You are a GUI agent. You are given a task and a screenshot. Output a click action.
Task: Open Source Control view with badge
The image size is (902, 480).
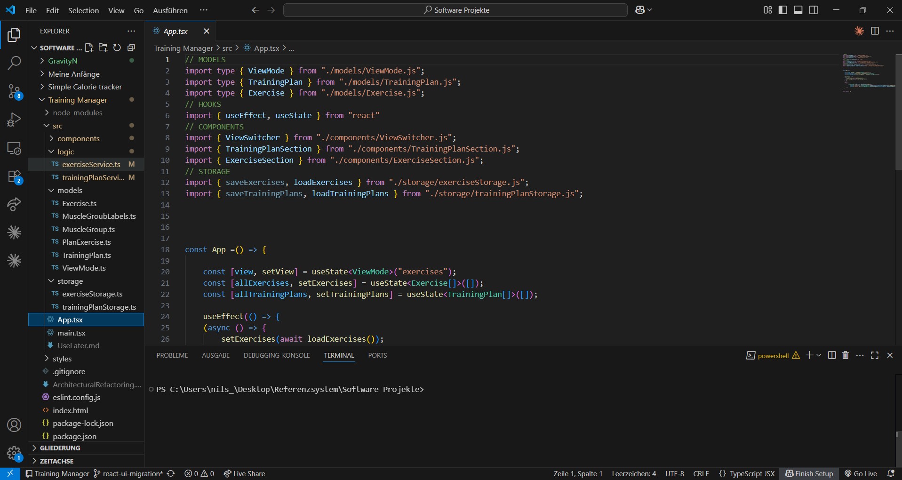click(x=14, y=91)
